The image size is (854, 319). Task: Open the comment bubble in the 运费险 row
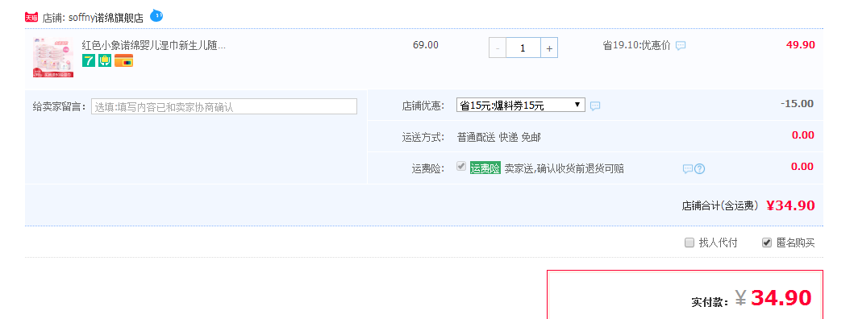(687, 168)
